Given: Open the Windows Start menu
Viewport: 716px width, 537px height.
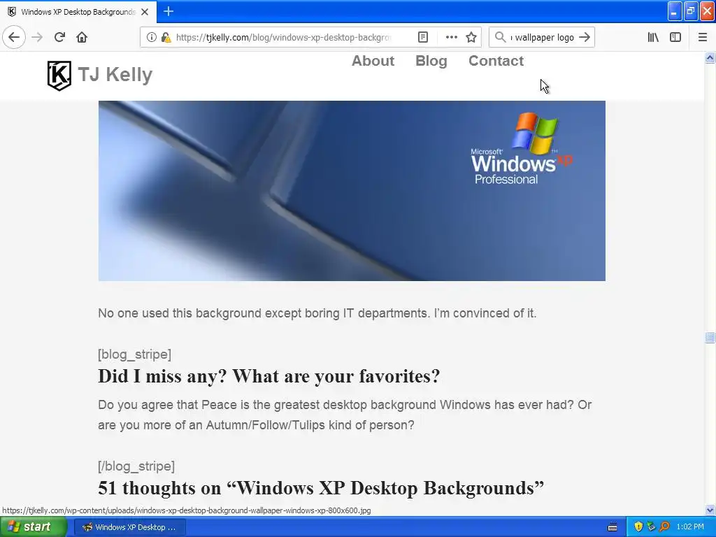Looking at the screenshot, I should point(34,527).
